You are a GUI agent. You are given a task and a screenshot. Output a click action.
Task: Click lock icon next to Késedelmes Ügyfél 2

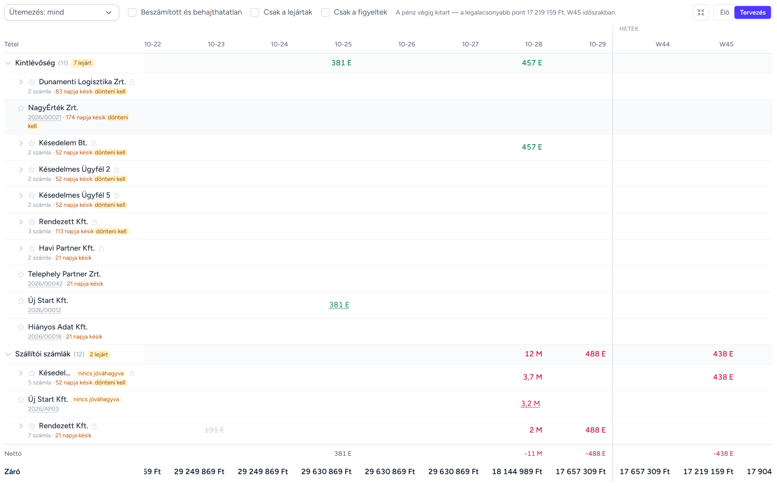point(117,169)
